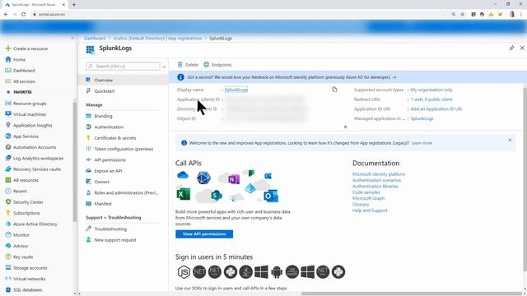Open the Code samples link

tap(366, 192)
